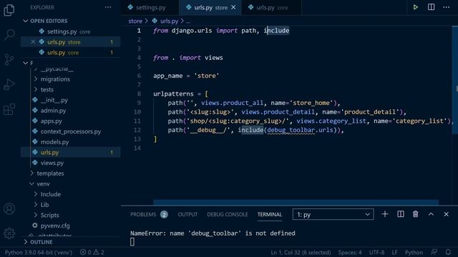The height and width of the screenshot is (257, 458).
Task: Open admin.py in file tree
Action: click(53, 111)
